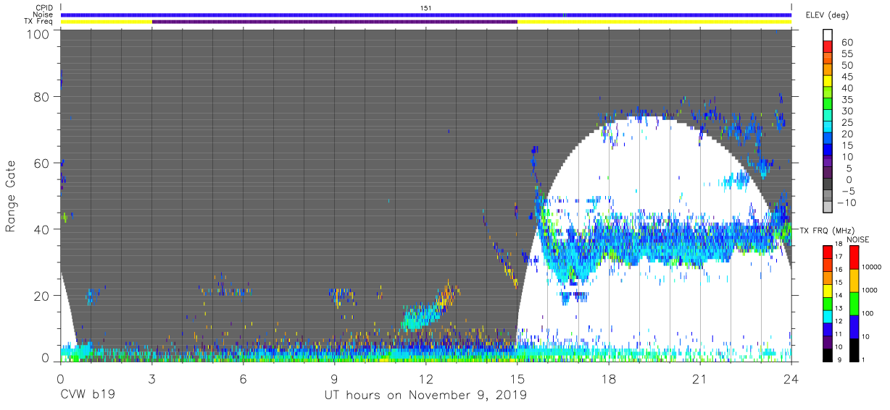The width and height of the screenshot is (890, 410).
Task: Click the orange segment of the NOISE colorbar
Action: (854, 281)
